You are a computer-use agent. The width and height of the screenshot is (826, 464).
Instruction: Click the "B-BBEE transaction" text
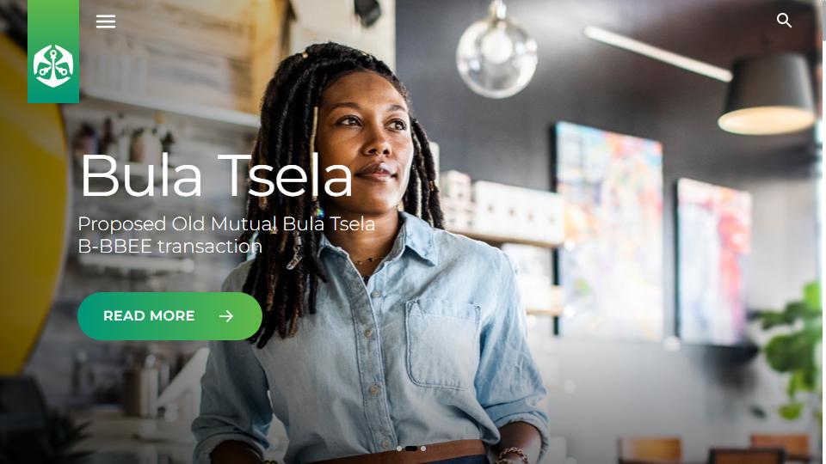pyautogui.click(x=170, y=247)
